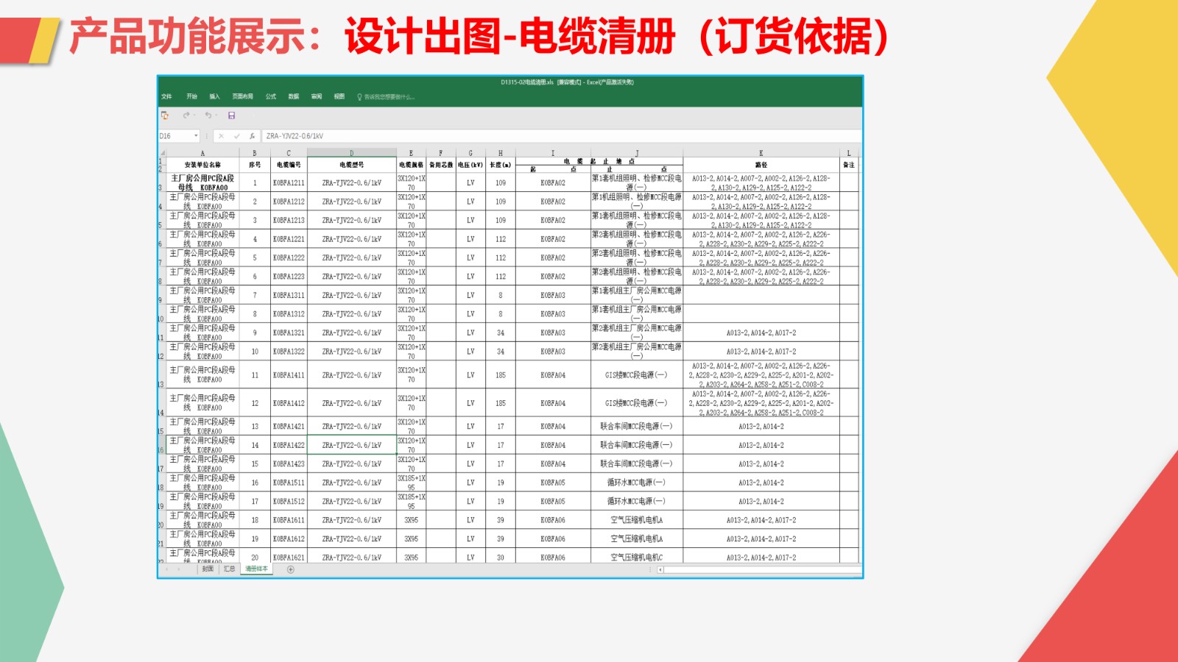Click the 电缆编号 header cell

tap(289, 165)
